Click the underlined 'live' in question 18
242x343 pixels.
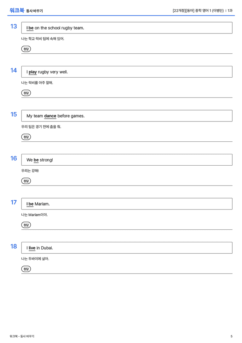pyautogui.click(x=32, y=248)
